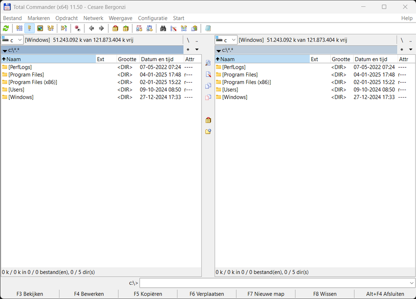Screen dimensions: 416x299
Task: Open the Weergave menu
Action: coord(120,18)
